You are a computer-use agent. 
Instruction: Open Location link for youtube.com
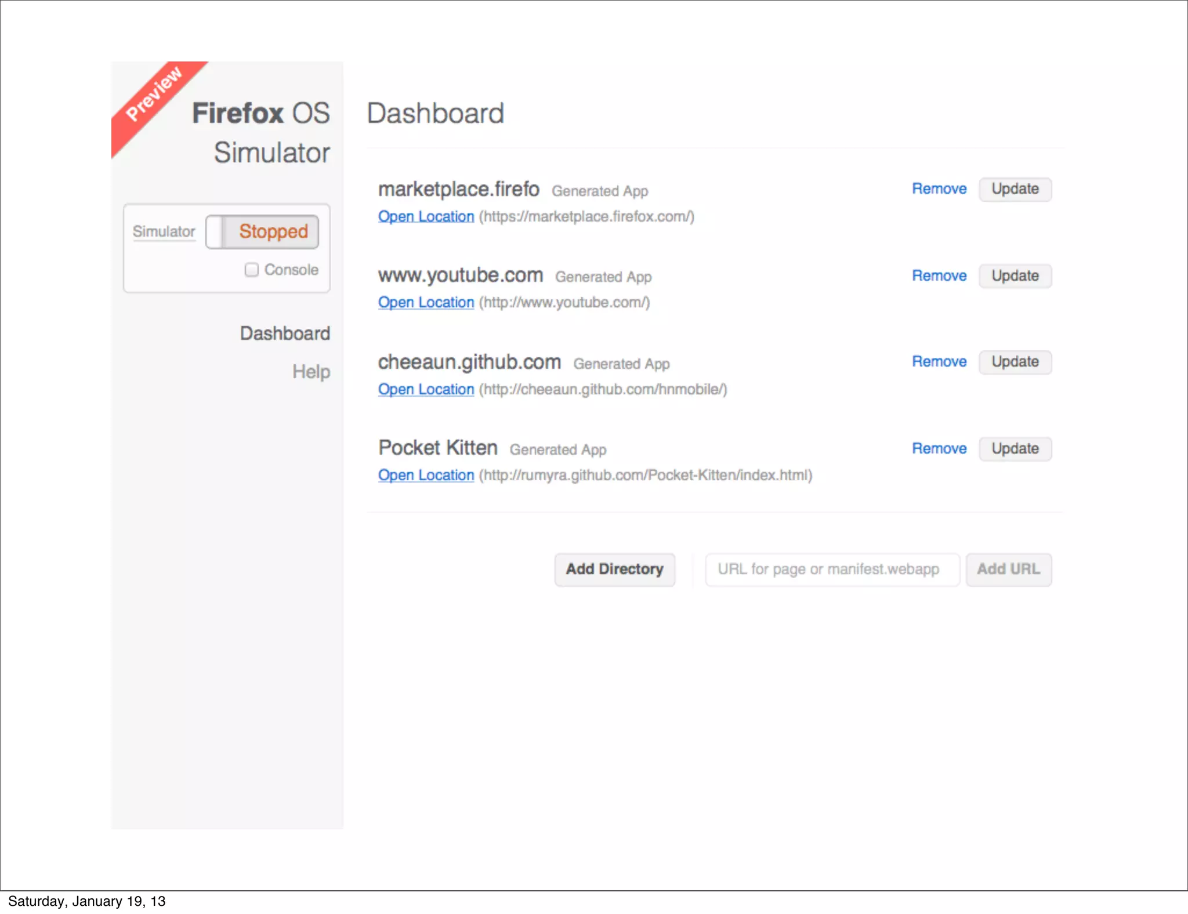426,303
